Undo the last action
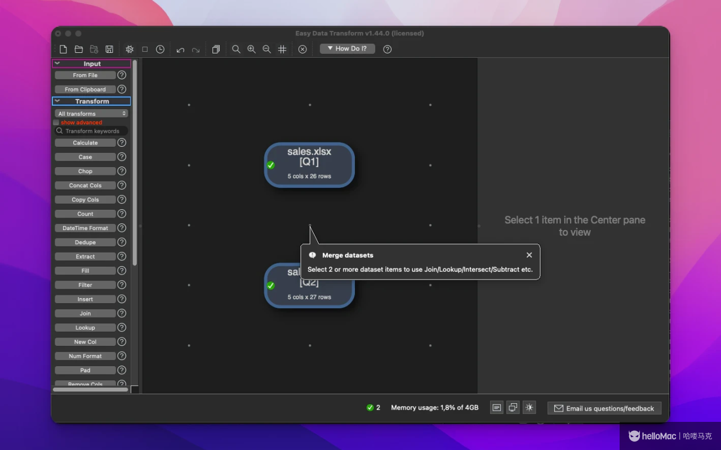Image resolution: width=721 pixels, height=450 pixels. click(x=180, y=49)
